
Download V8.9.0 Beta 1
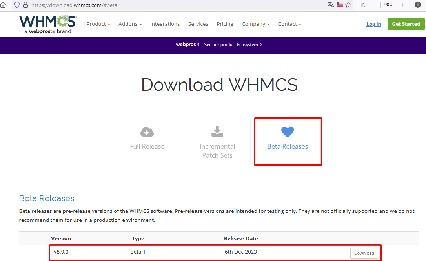point(364,253)
